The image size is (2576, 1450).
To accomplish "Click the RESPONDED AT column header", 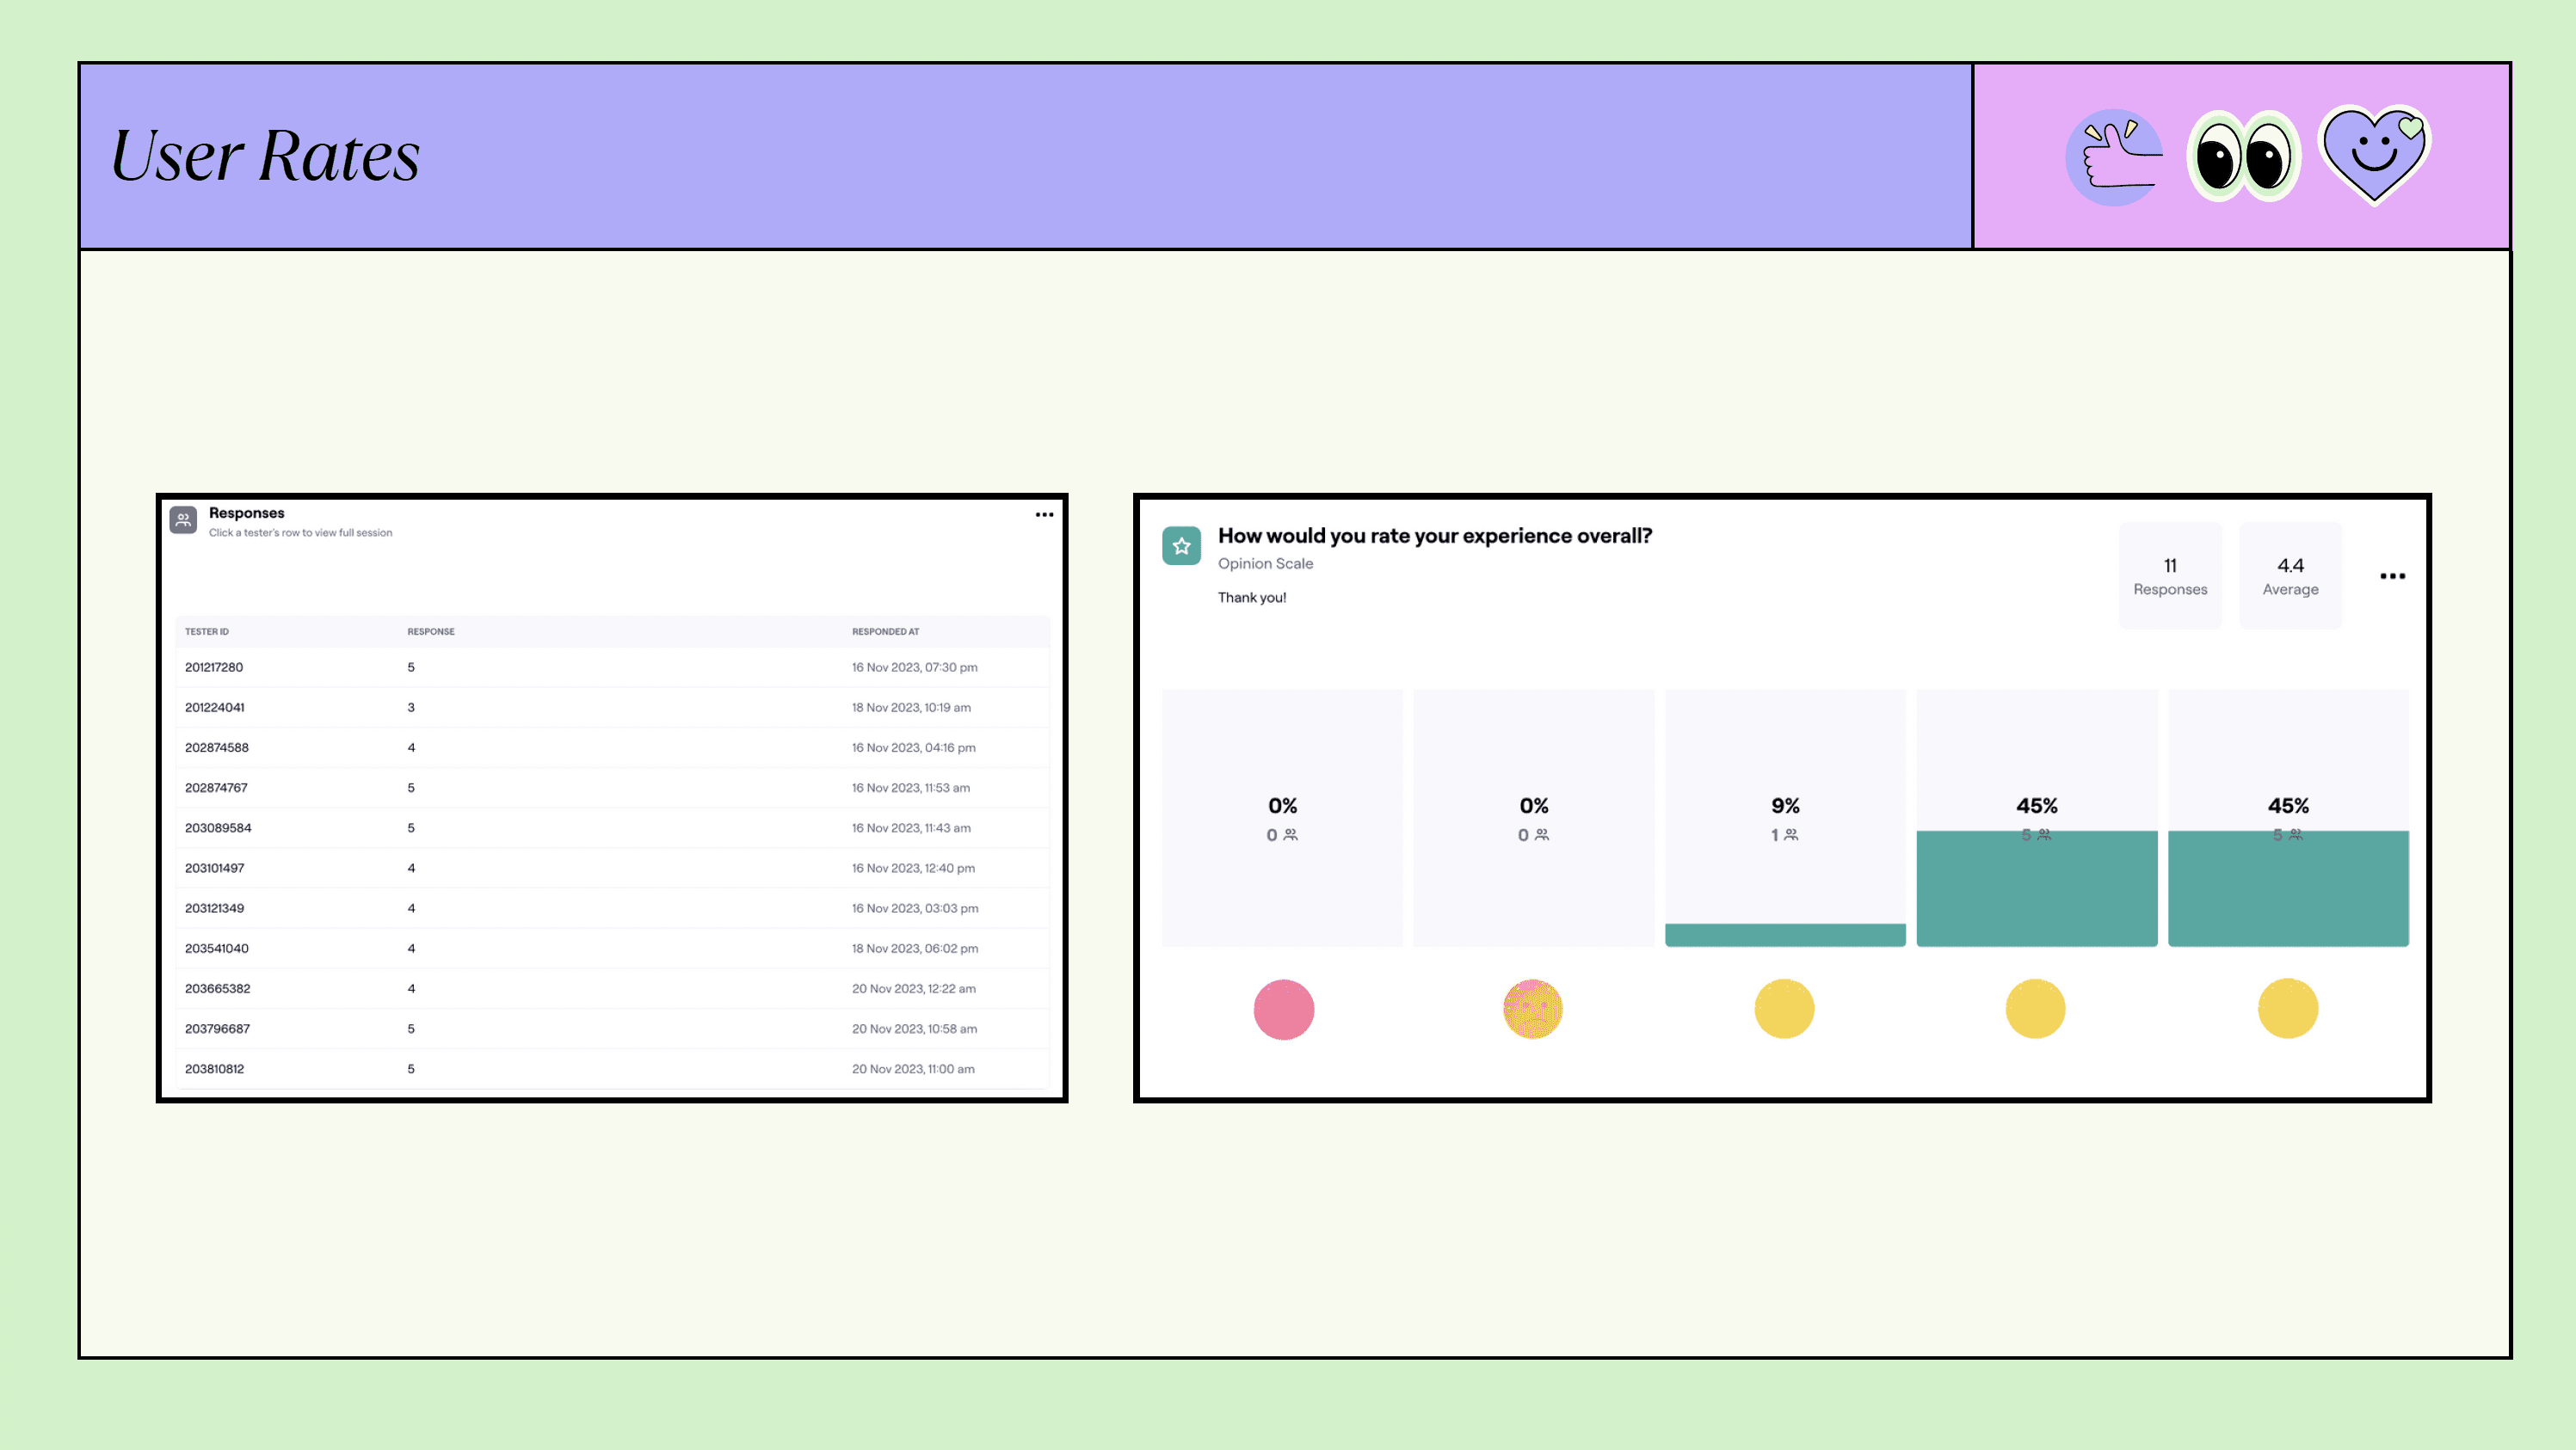I will pos(885,631).
